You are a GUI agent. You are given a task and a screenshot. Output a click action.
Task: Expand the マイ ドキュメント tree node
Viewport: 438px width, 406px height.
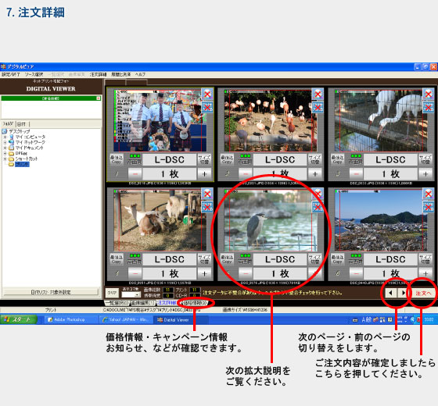(5, 148)
